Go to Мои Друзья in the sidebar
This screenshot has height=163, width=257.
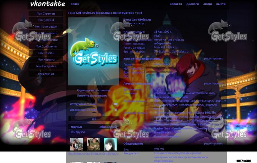coord(46,20)
